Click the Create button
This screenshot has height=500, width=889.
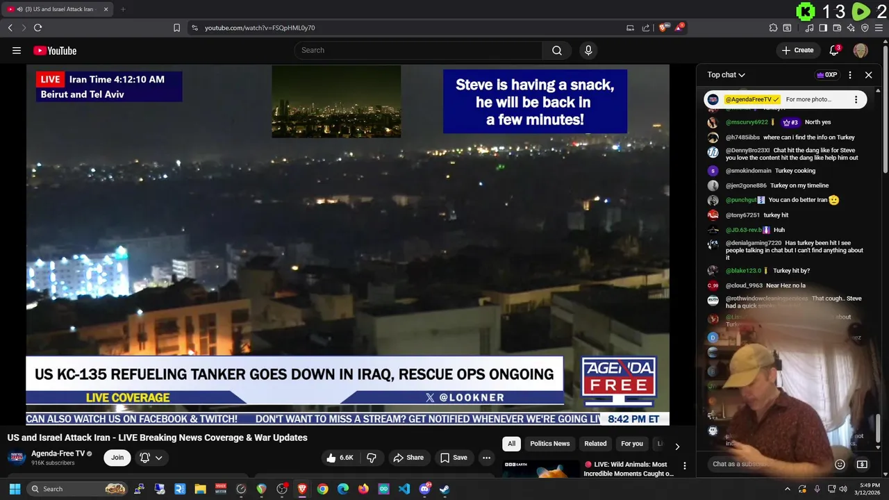tap(797, 50)
